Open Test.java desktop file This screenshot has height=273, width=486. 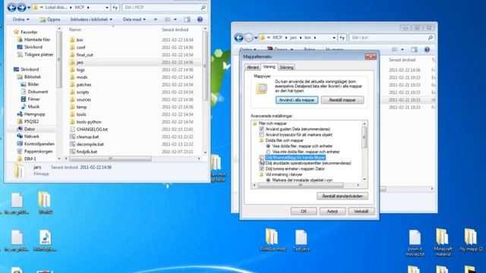point(301,240)
